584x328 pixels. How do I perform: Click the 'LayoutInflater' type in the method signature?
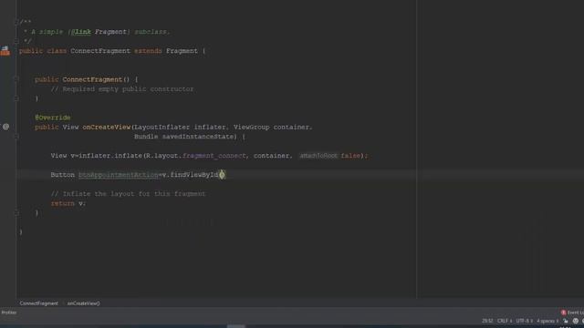(162, 127)
